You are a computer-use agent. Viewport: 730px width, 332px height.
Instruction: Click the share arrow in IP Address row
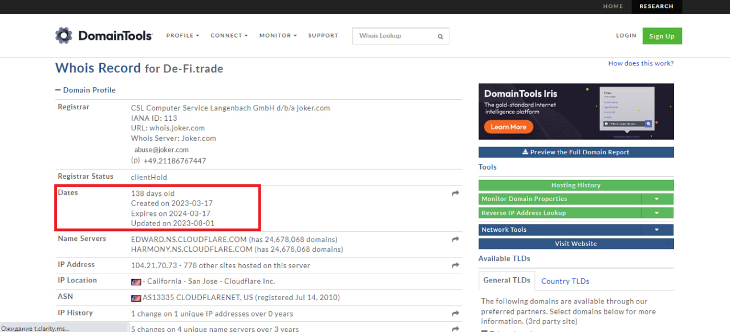coord(455,265)
